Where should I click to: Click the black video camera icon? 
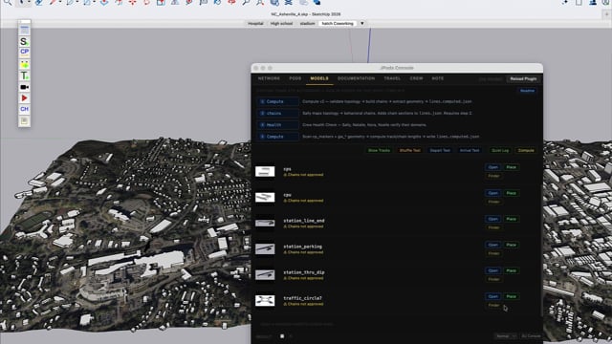[x=24, y=87]
